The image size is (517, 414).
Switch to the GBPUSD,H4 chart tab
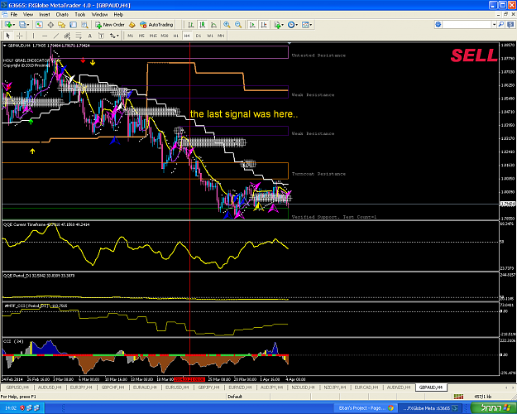click(17, 388)
